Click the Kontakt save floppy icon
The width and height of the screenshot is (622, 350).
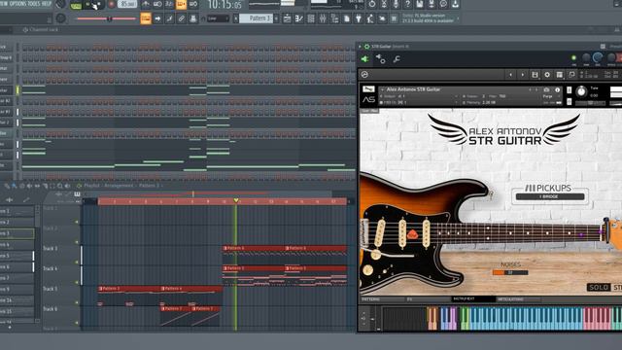click(535, 75)
